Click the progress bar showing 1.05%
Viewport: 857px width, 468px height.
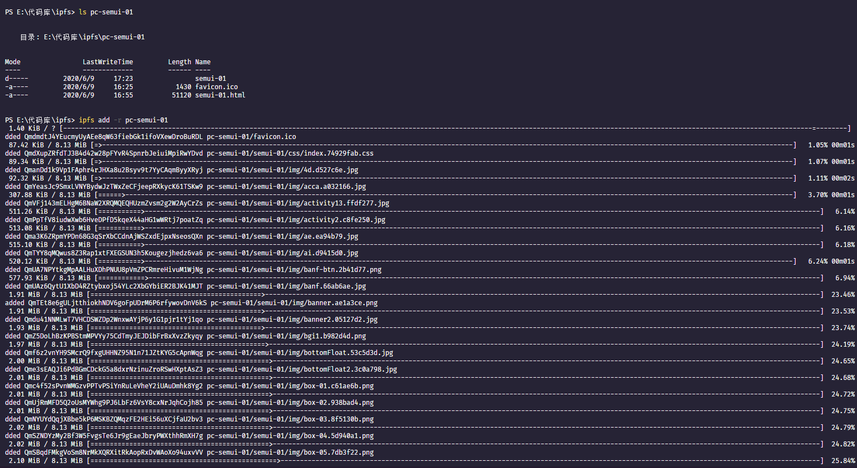(443, 145)
